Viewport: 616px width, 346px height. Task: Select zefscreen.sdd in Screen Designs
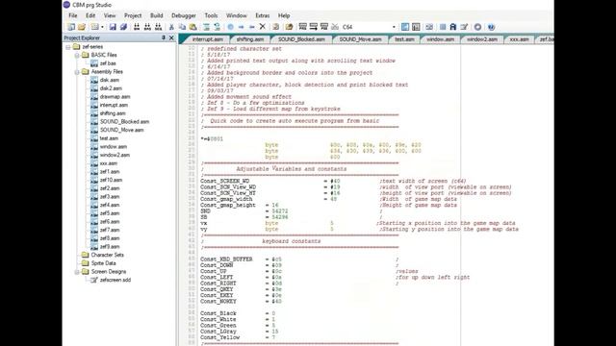tap(115, 280)
